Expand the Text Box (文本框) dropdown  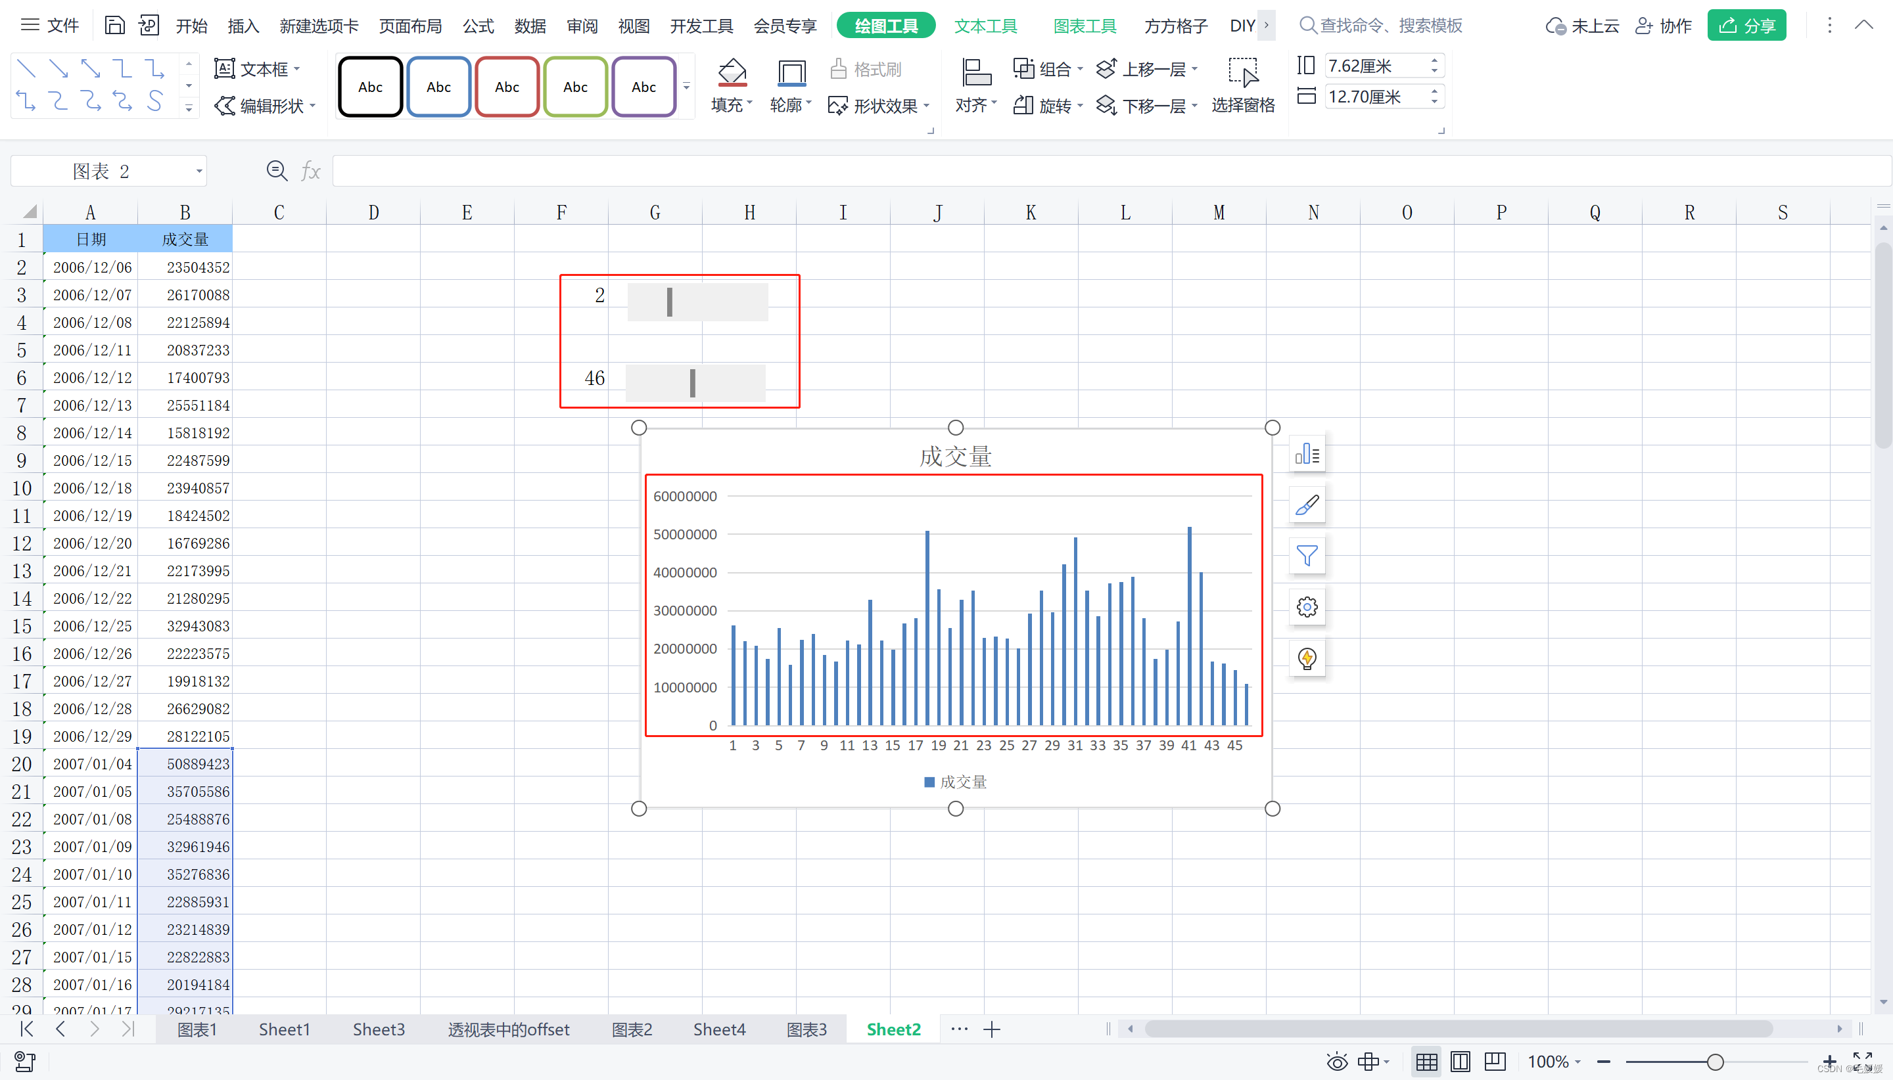point(297,69)
